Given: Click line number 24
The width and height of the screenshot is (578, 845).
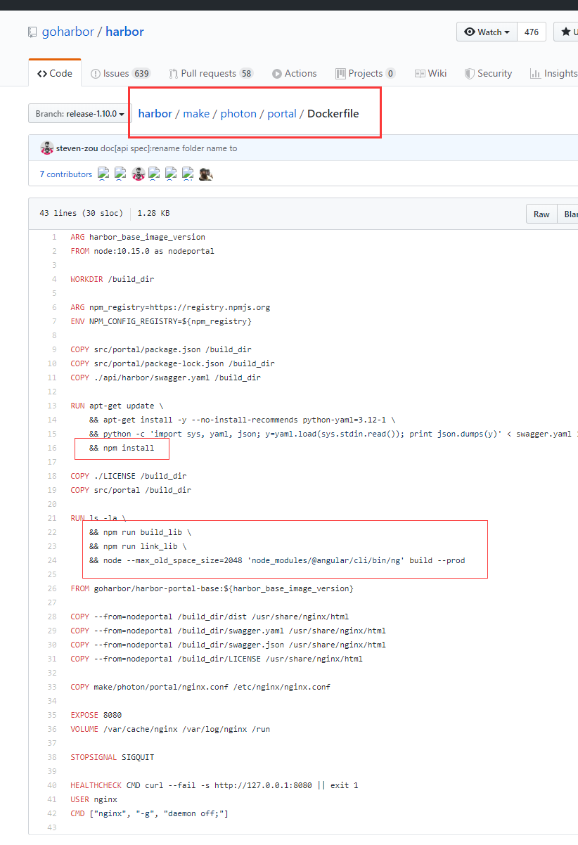Looking at the screenshot, I should pos(52,560).
